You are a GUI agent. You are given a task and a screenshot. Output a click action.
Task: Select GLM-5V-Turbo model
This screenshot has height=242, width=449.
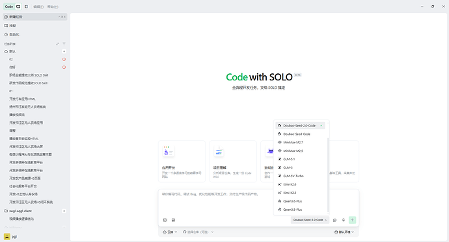click(x=300, y=176)
